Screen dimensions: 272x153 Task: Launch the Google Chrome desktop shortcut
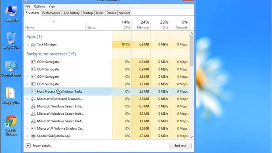[11, 125]
